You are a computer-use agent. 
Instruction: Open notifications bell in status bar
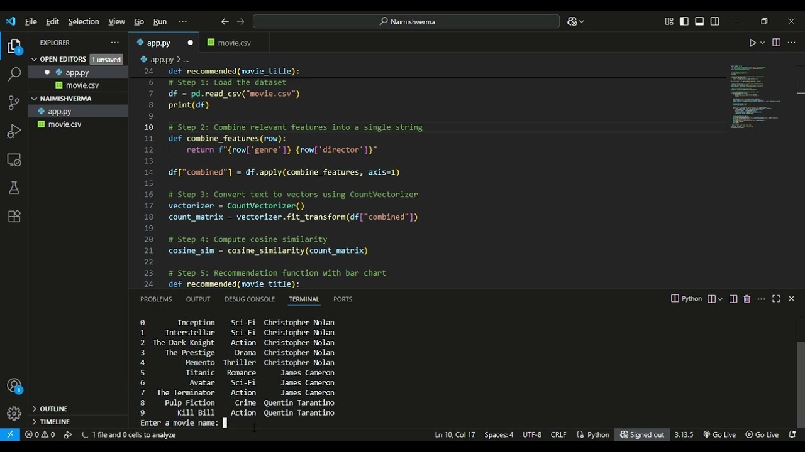coord(792,434)
